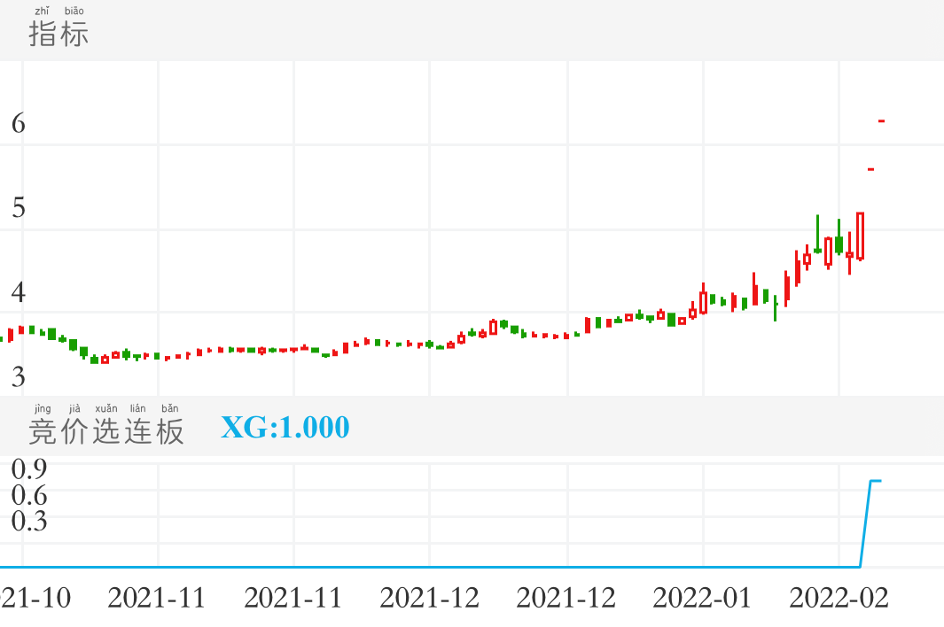This screenshot has width=944, height=627.
Task: Click the partial 21-10 date label
Action: tap(35, 598)
